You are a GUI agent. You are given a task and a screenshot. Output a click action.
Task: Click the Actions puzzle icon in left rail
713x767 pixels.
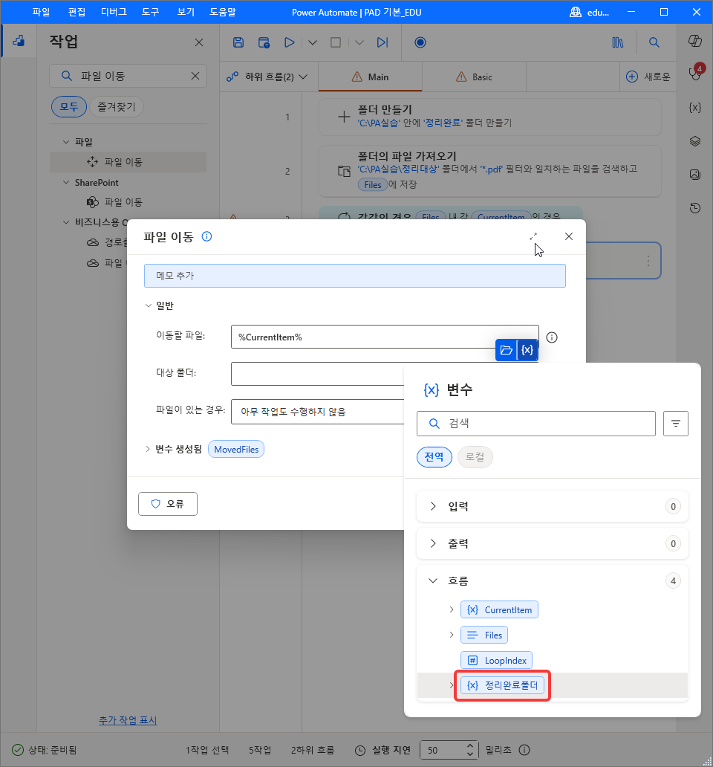point(19,41)
